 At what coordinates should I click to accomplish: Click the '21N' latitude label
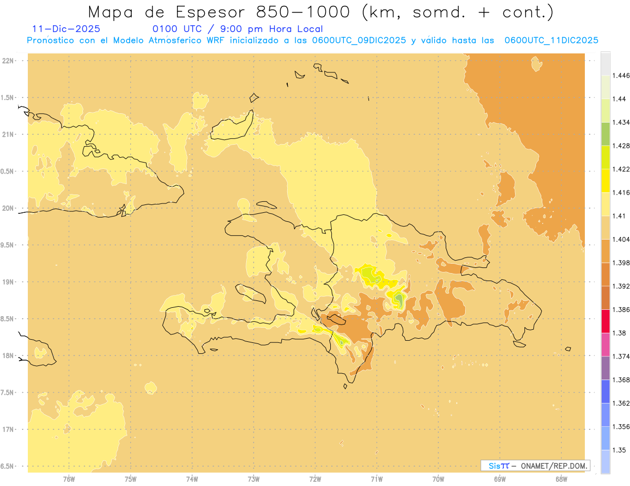pos(8,134)
